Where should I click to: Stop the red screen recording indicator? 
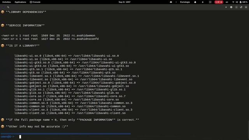(x=219, y=2)
